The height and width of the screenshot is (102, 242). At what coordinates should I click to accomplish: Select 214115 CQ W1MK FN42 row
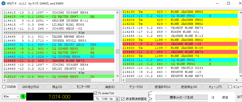180,16
